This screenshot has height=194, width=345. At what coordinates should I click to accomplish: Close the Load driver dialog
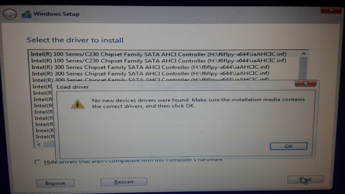coord(305,84)
